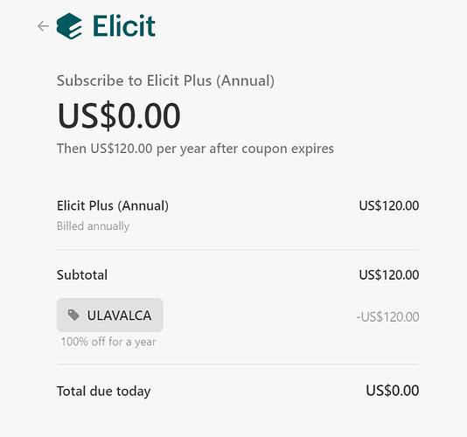Image resolution: width=467 pixels, height=437 pixels.
Task: Select the ULAVALCA coupon code chip
Action: [110, 315]
